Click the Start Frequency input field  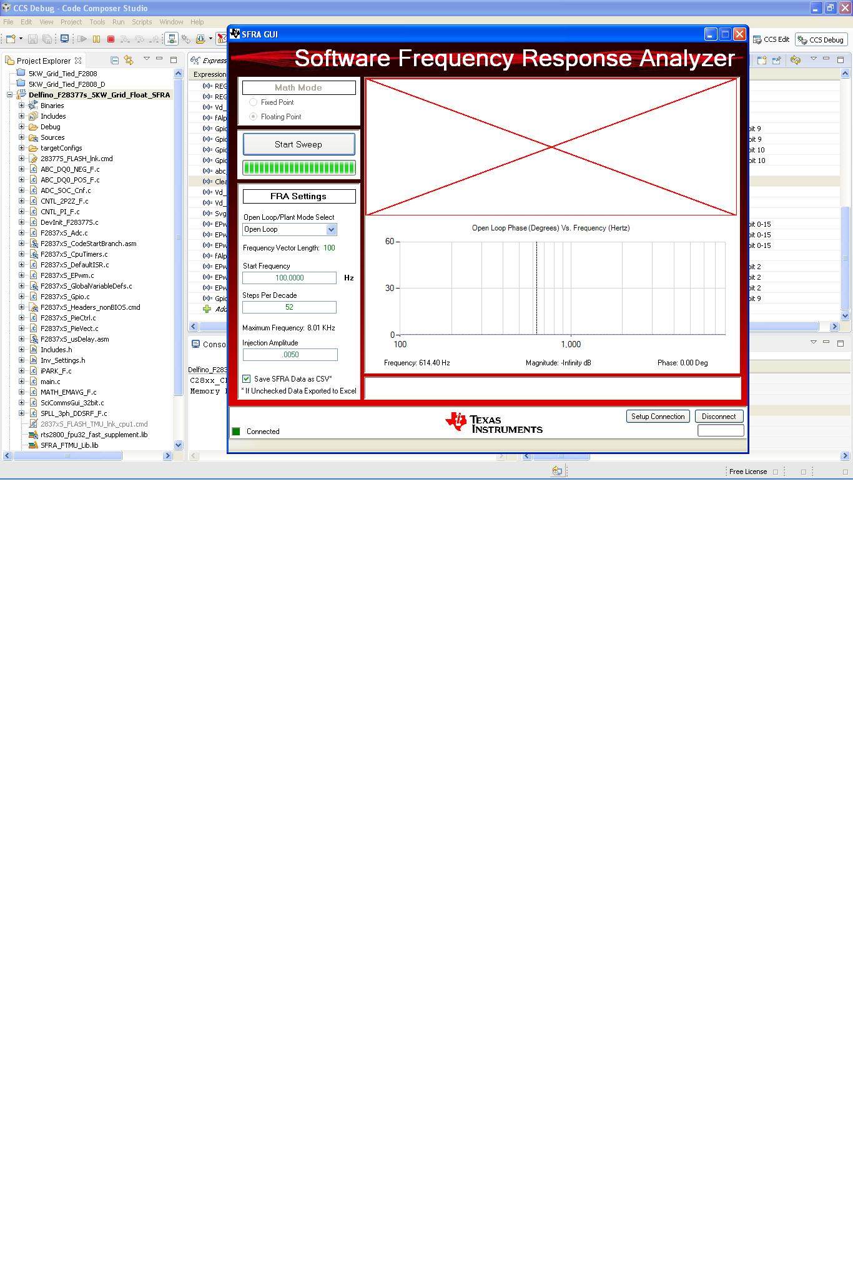coord(289,278)
